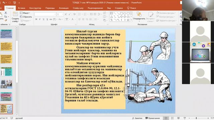The image size is (214, 120).
Task: Click the Примечания comments button
Action: pyautogui.click(x=152, y=118)
